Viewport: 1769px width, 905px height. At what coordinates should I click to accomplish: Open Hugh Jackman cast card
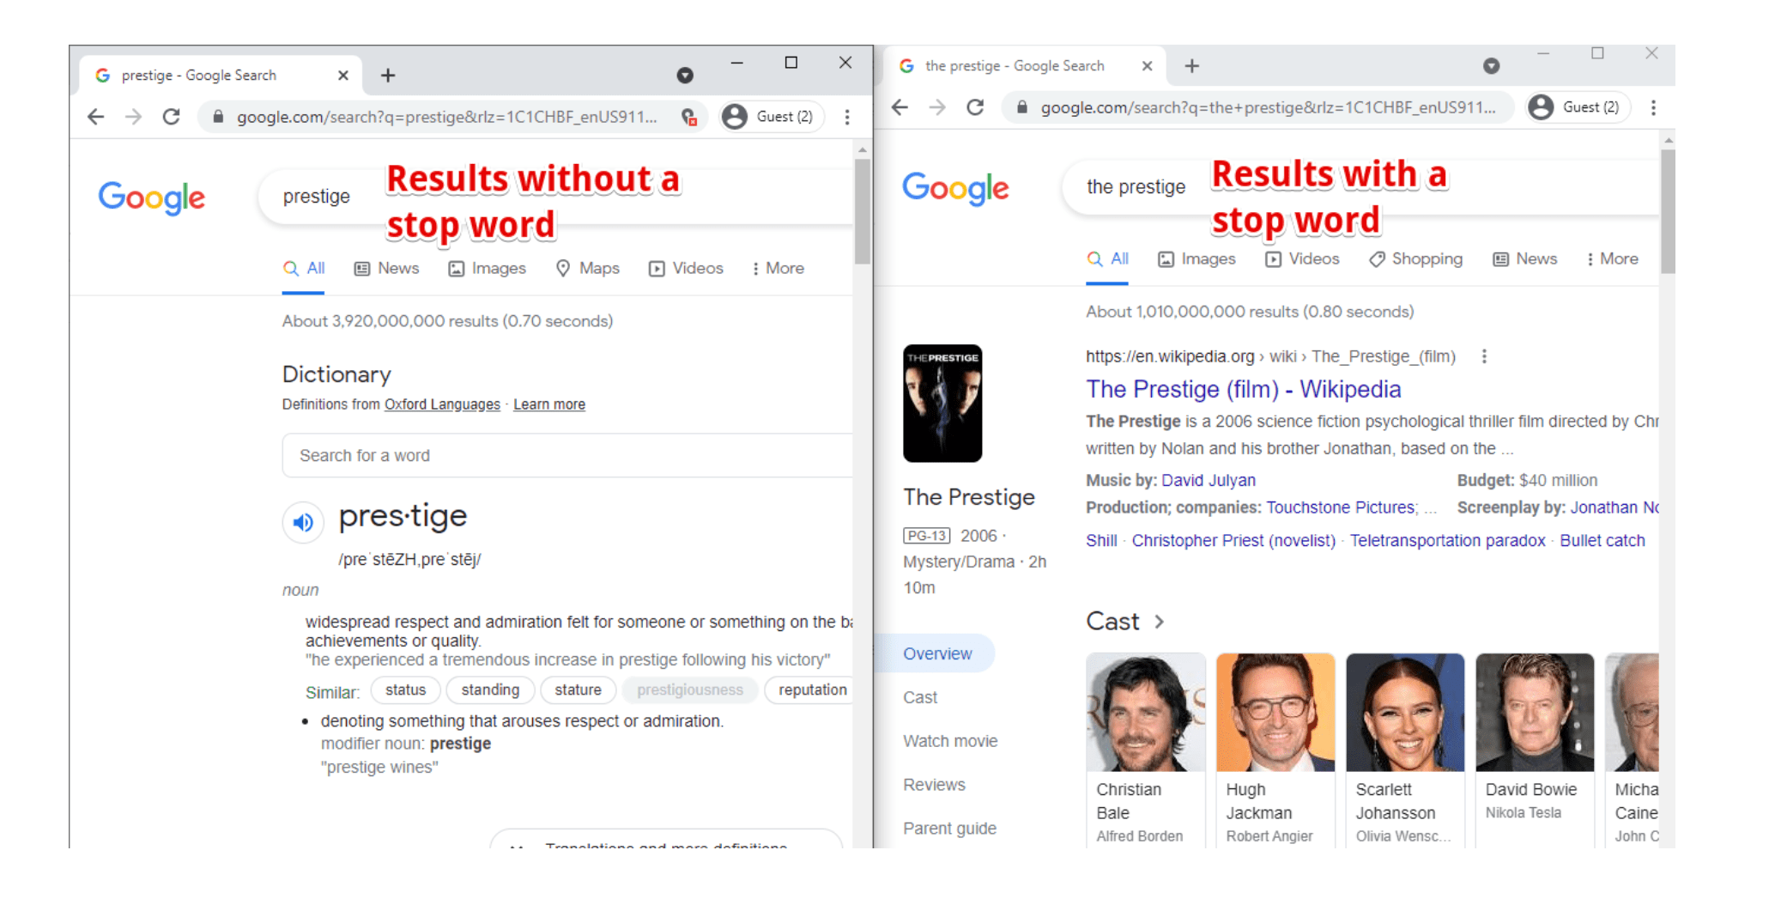tap(1275, 750)
